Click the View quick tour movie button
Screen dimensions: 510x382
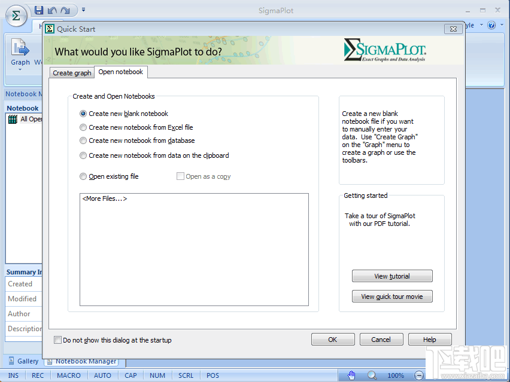[392, 297]
